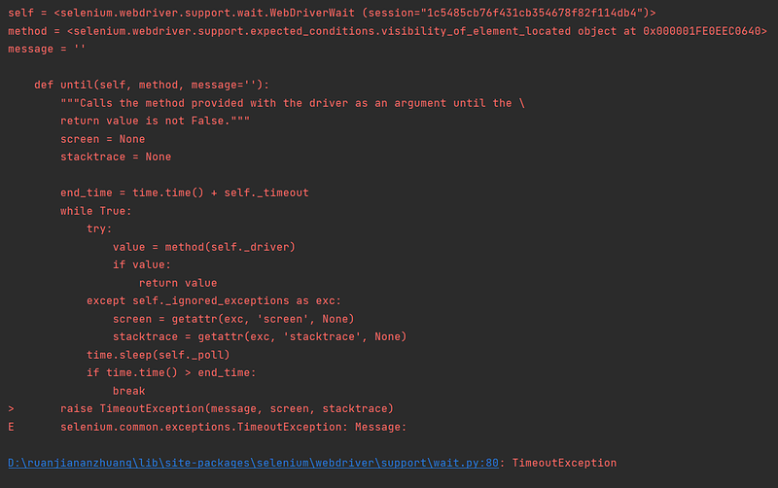Viewport: 778px width, 488px height.
Task: Click the trailing 'TimeoutException' text after the file link
Action: [564, 463]
